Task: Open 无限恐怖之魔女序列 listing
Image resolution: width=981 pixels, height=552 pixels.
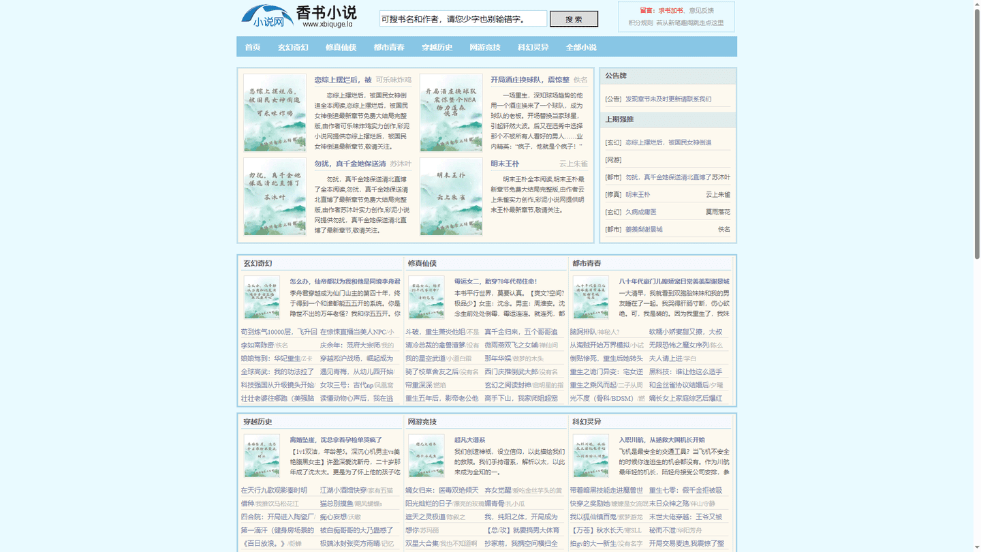Action: [x=679, y=346]
